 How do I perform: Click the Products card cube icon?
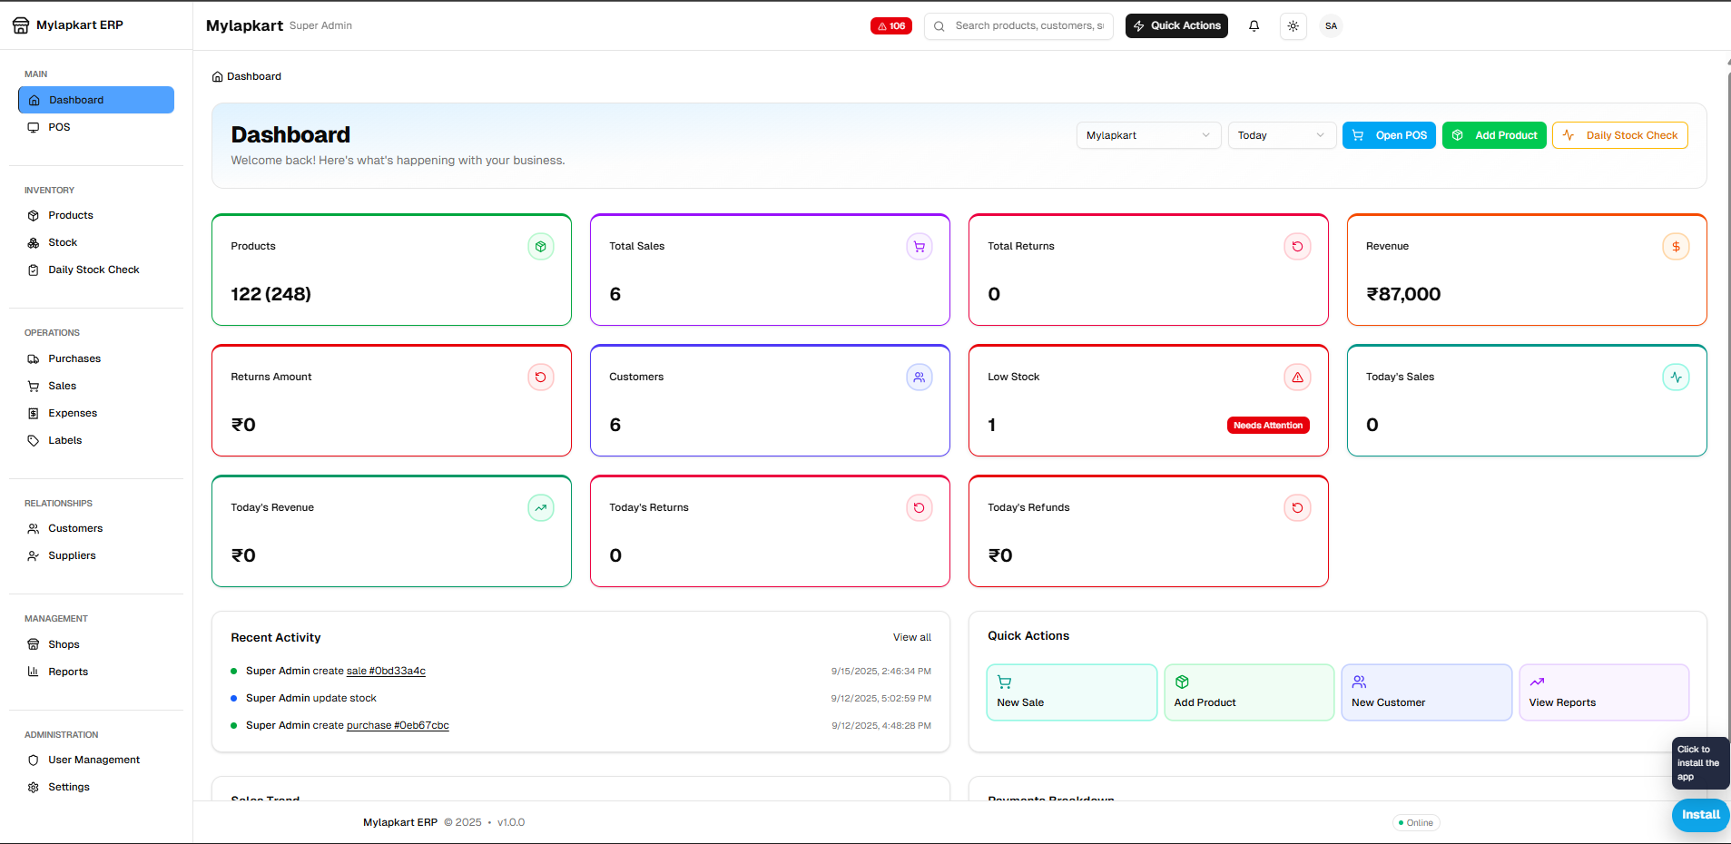tap(541, 247)
